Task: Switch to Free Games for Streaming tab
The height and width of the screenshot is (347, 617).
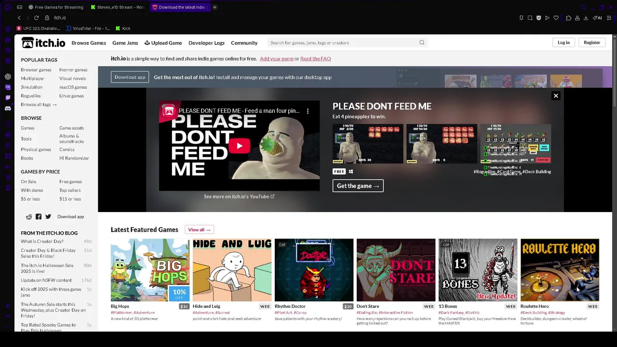Action: pos(56,7)
